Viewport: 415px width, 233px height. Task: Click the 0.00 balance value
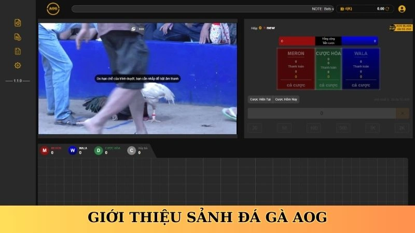tap(381, 9)
